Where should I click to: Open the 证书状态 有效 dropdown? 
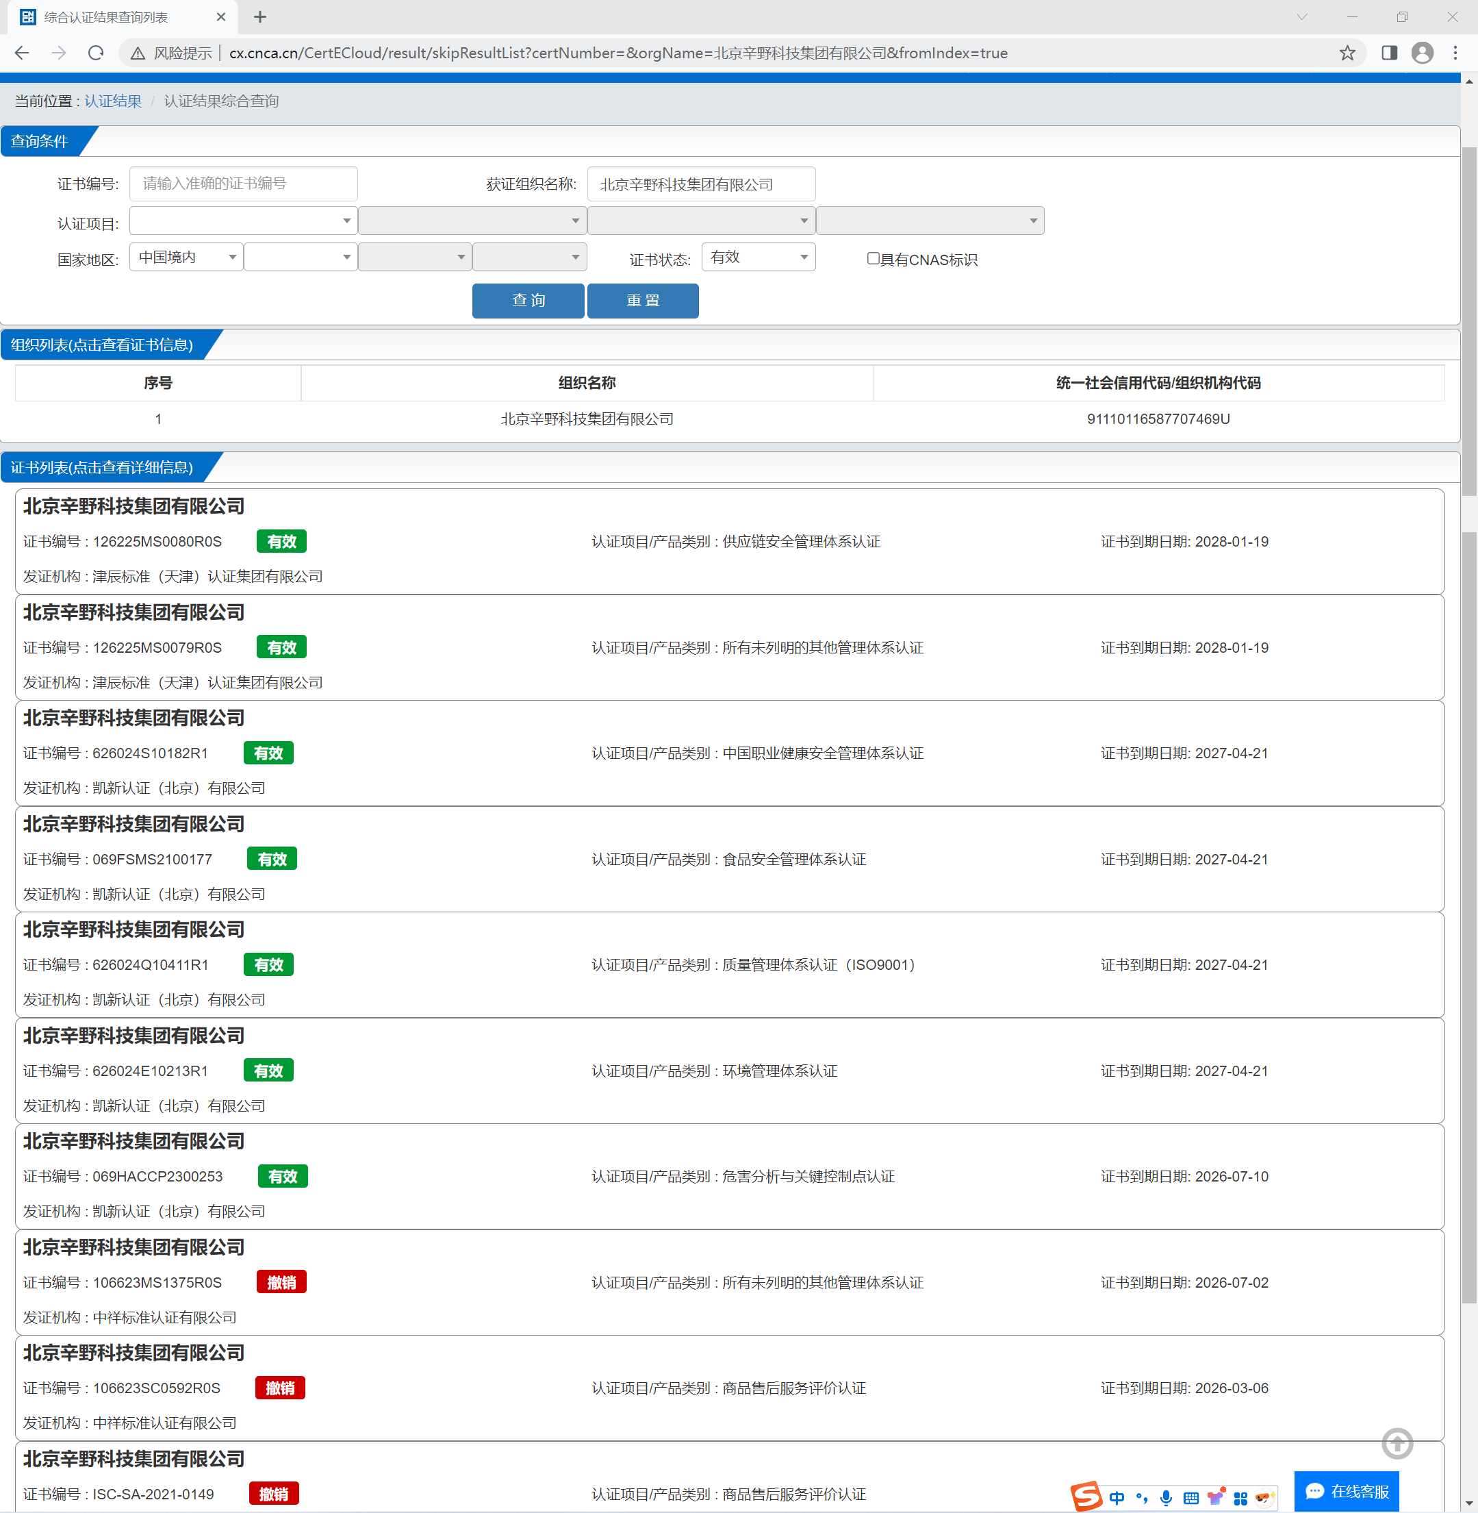click(759, 257)
